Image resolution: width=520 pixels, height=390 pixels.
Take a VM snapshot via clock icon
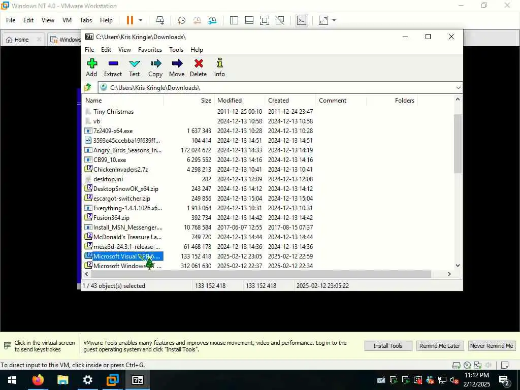click(181, 20)
